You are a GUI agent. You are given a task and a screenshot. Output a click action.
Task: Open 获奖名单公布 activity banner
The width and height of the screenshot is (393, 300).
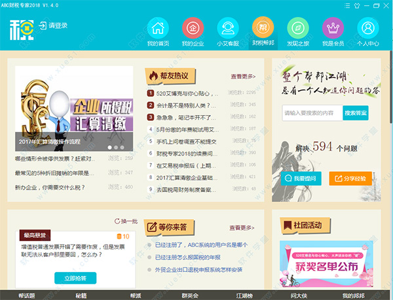(x=326, y=264)
